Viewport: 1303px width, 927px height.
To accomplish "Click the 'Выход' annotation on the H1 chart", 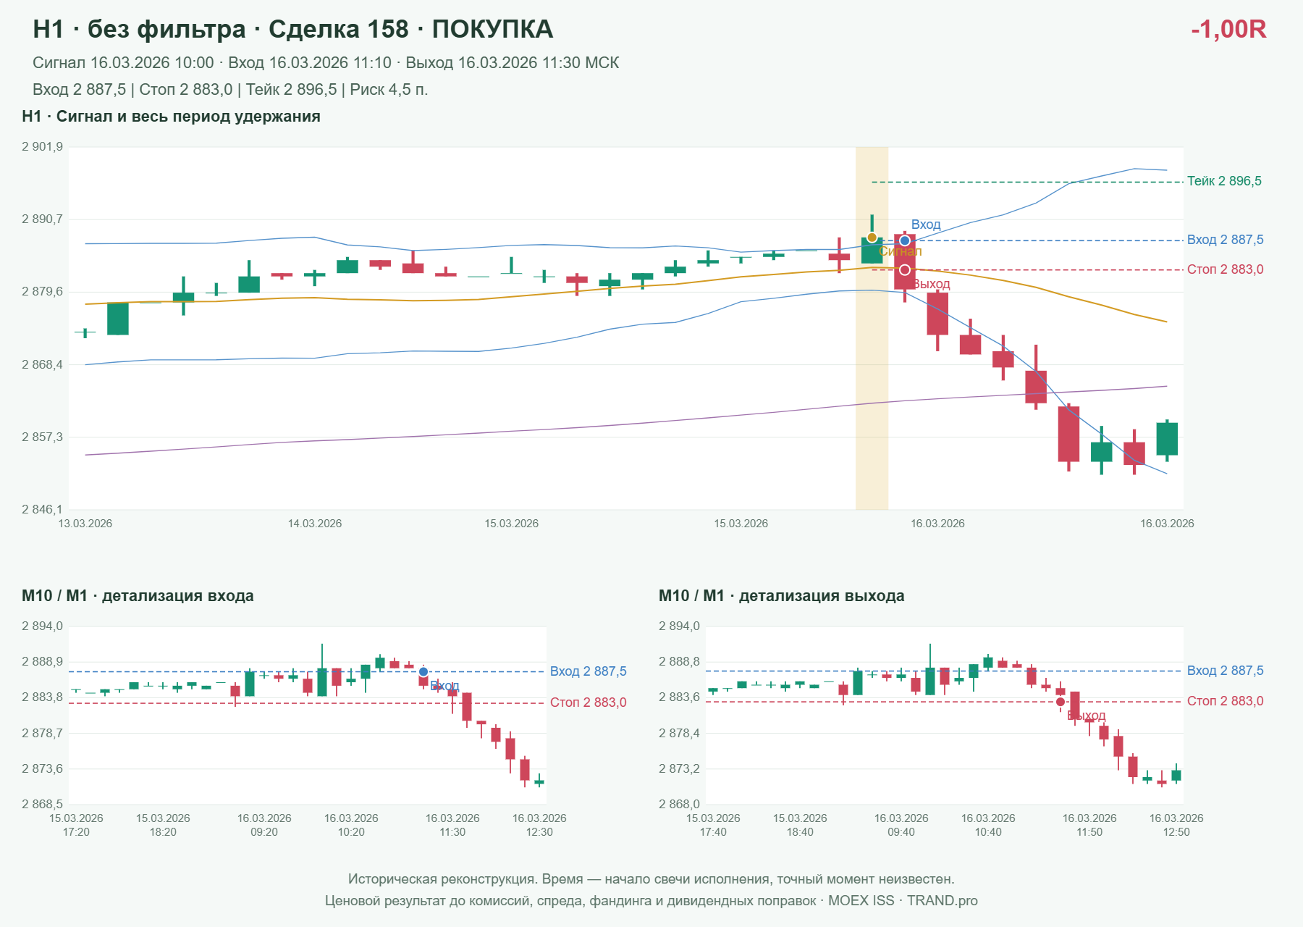I will [931, 284].
